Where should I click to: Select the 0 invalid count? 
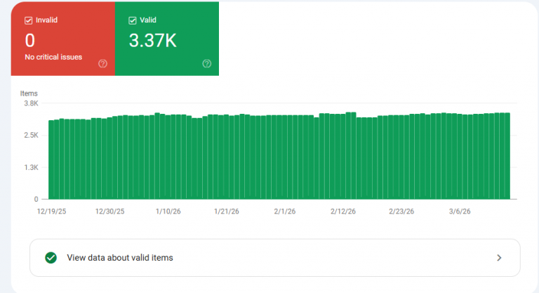click(29, 41)
